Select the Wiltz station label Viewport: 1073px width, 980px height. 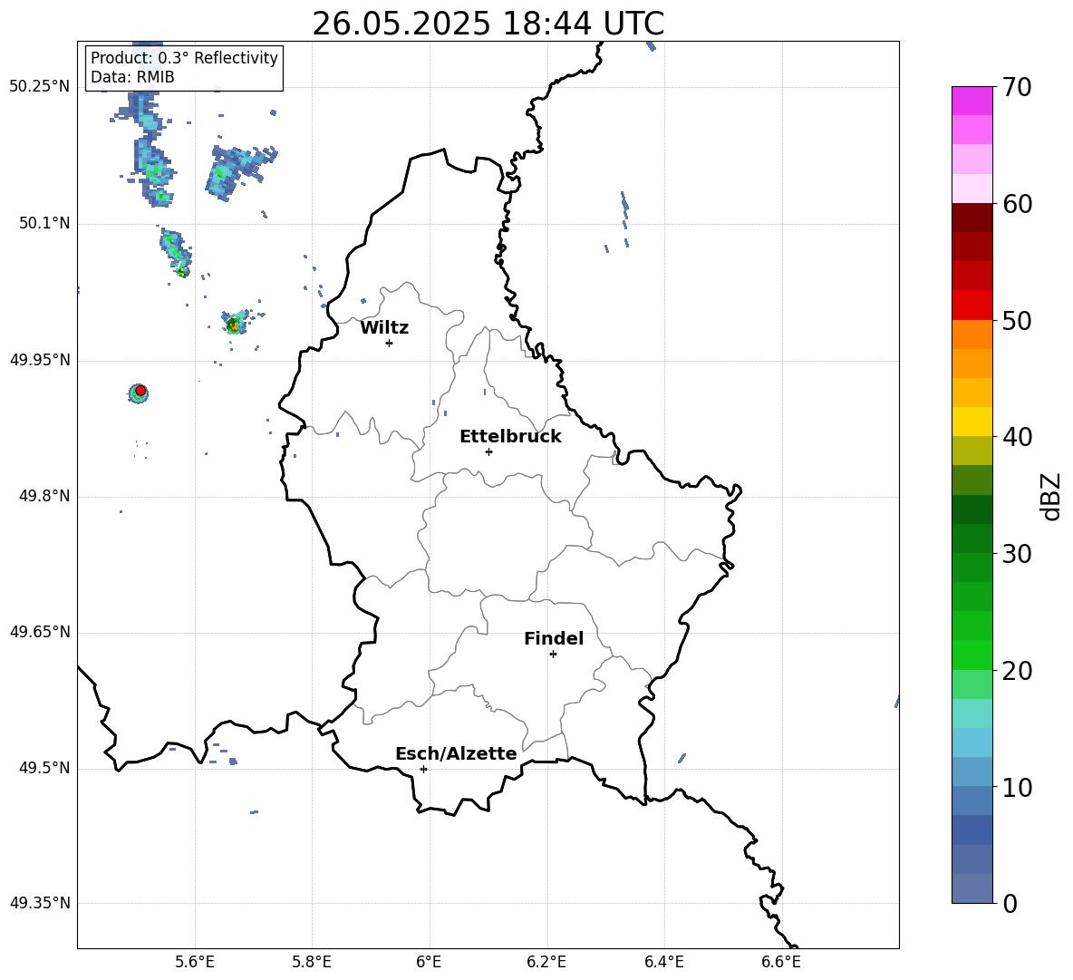(x=384, y=328)
